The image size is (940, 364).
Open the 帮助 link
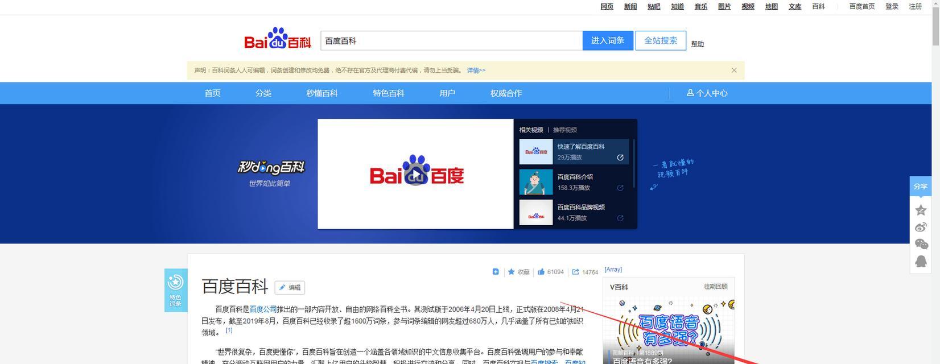click(698, 44)
